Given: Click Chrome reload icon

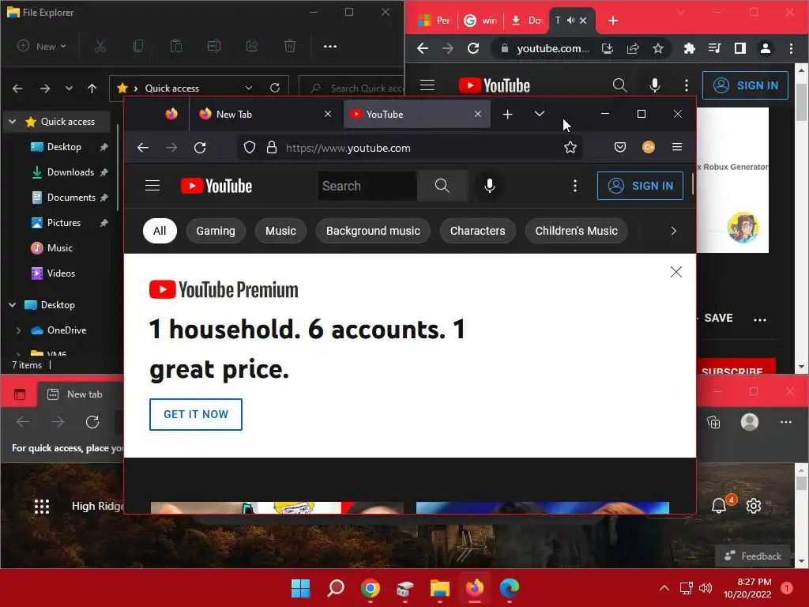Looking at the screenshot, I should coord(473,48).
